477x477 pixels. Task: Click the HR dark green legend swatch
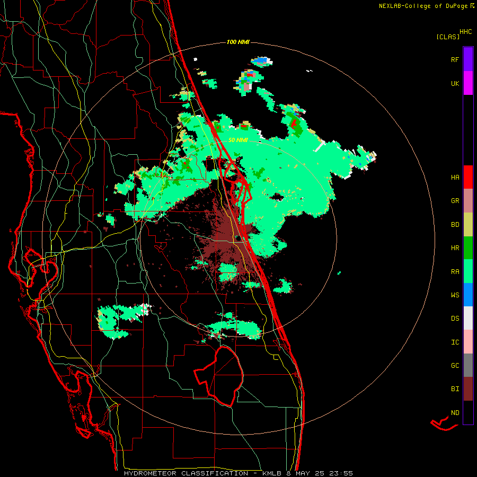coord(468,248)
